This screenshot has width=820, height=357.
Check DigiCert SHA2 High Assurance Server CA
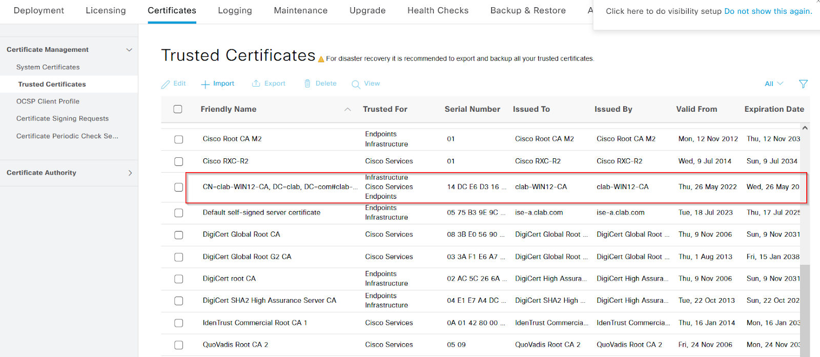point(178,301)
